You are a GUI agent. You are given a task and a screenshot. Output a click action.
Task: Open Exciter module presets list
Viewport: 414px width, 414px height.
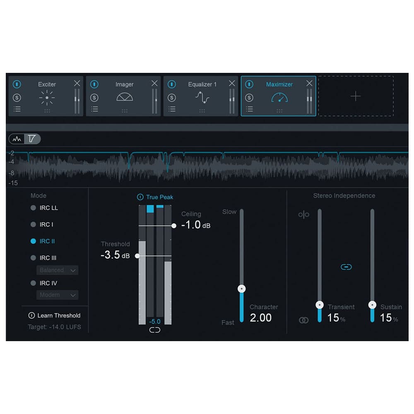tap(17, 109)
